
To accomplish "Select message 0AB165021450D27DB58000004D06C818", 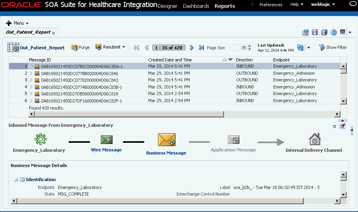I will point(79,94).
